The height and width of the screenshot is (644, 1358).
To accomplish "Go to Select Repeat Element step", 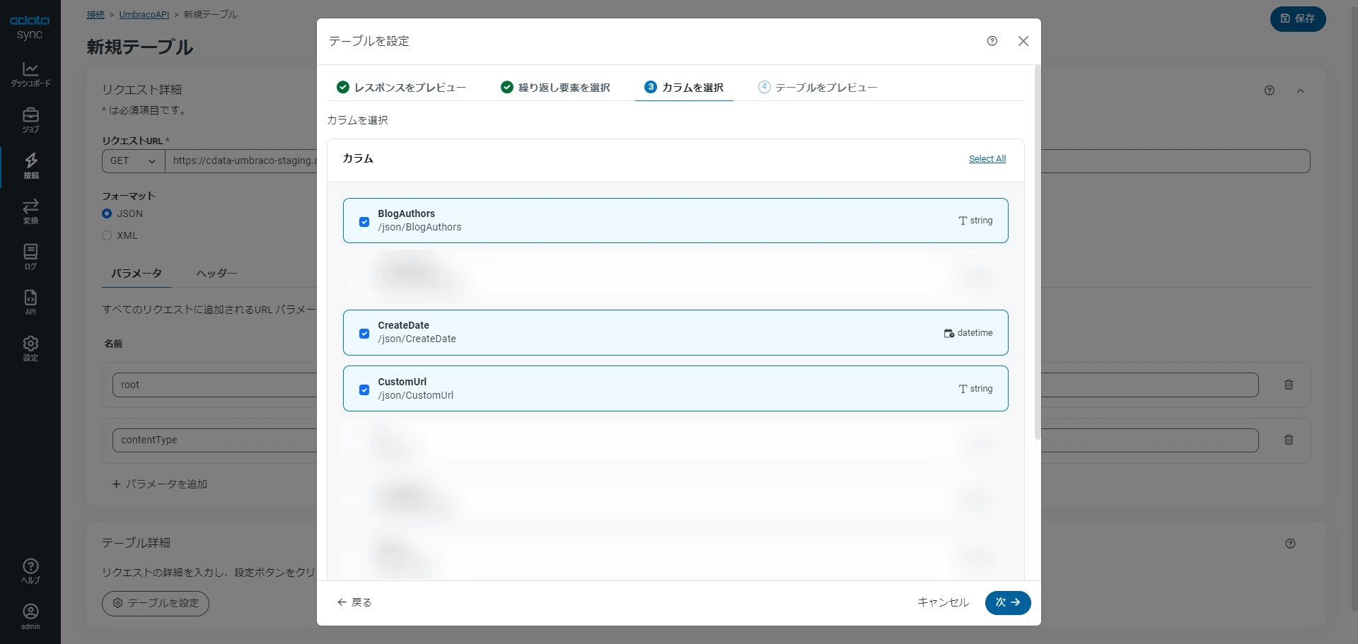I will pyautogui.click(x=555, y=88).
